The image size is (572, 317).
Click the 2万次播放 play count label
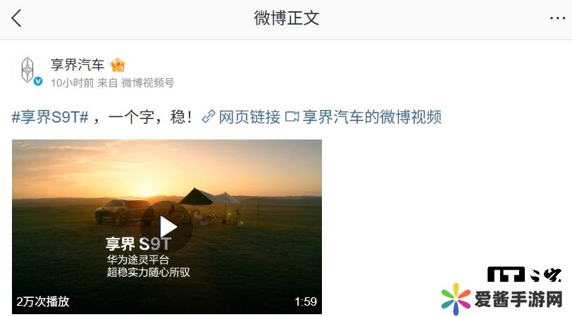pyautogui.click(x=43, y=302)
